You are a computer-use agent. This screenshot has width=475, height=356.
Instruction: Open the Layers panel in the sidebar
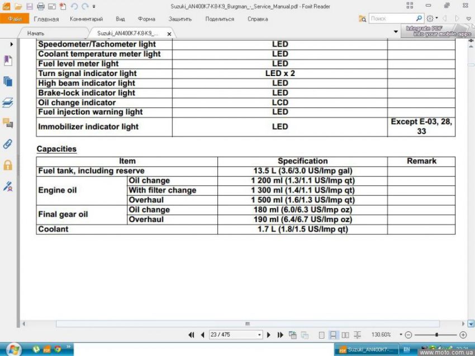pyautogui.click(x=8, y=102)
